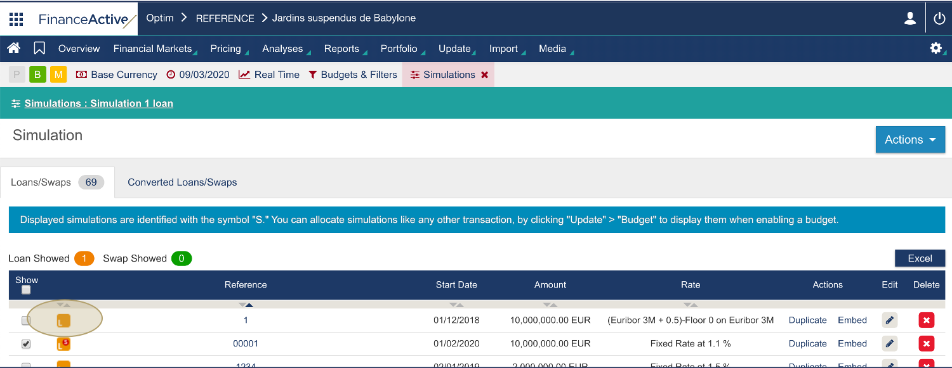Screen dimensions: 952x368
Task: Close the Simulations tab with X
Action: pos(485,75)
